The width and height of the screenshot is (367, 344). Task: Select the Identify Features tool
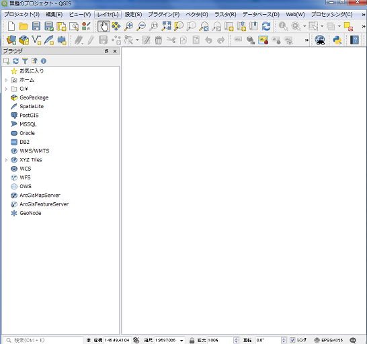283,26
